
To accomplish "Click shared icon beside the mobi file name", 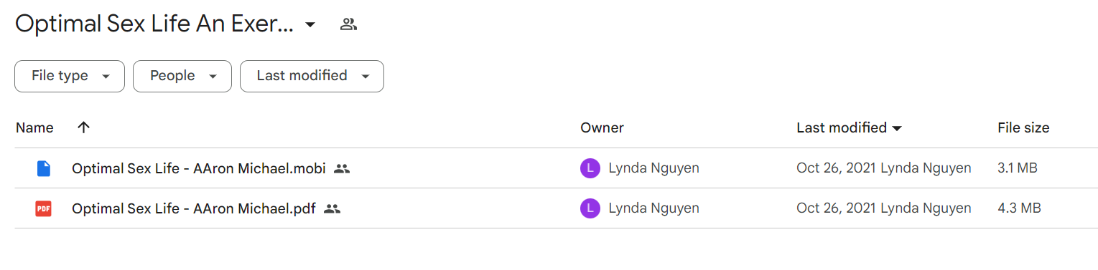I will tap(342, 169).
